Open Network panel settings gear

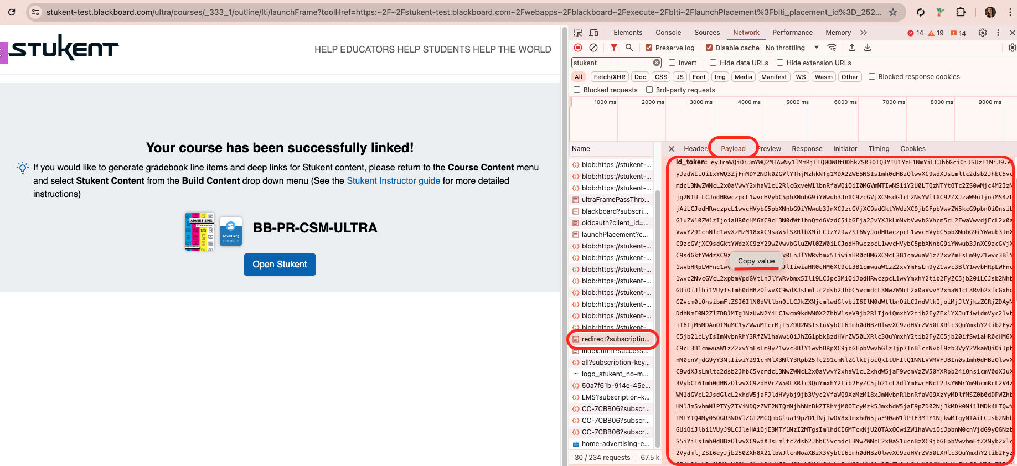coord(1012,48)
